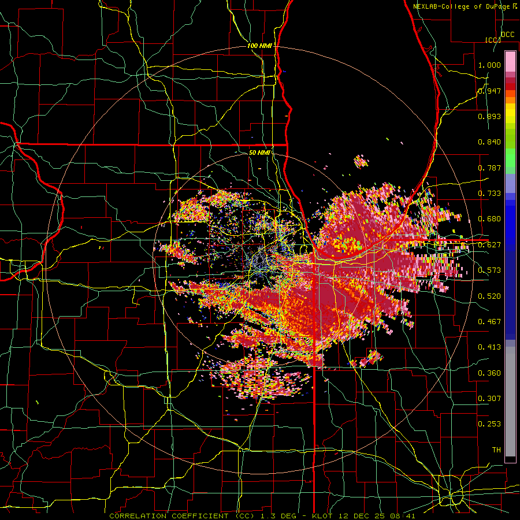
Task: Click the DCC label above the color scale
Action: tap(507, 35)
